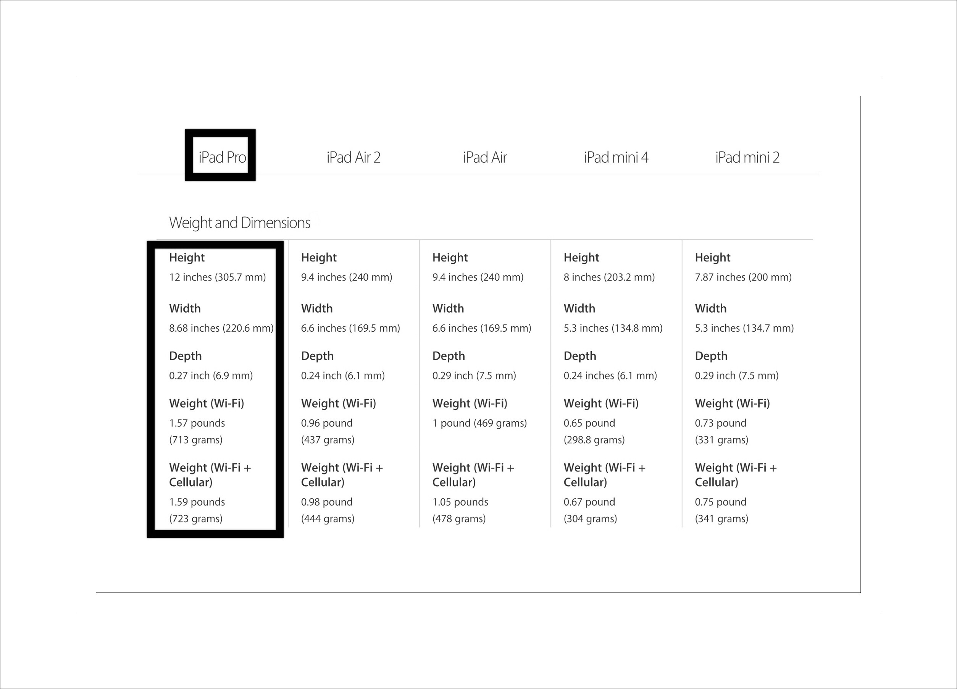Open the iPad Air tab
This screenshot has width=957, height=689.
484,157
